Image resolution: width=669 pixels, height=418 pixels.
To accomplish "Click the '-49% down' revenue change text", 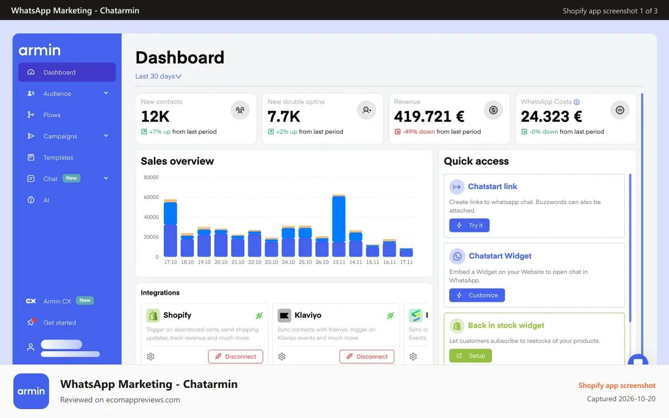I will [419, 132].
